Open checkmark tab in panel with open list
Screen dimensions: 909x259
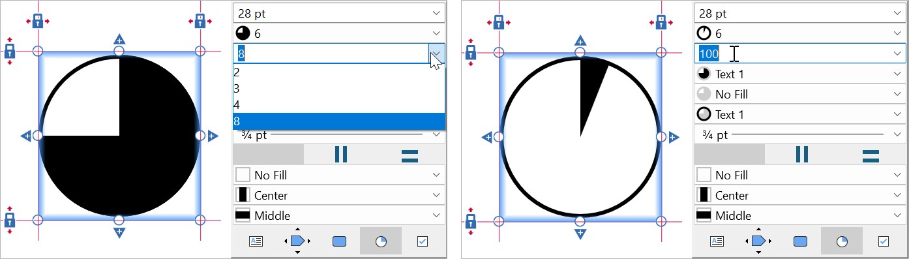(422, 241)
